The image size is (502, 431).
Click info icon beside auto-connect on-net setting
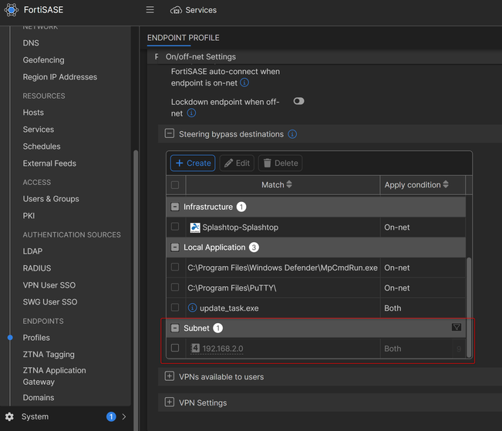pyautogui.click(x=244, y=83)
